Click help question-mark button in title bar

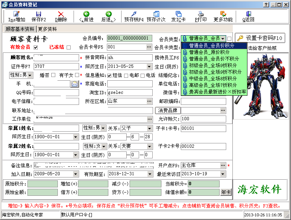pos(266,5)
